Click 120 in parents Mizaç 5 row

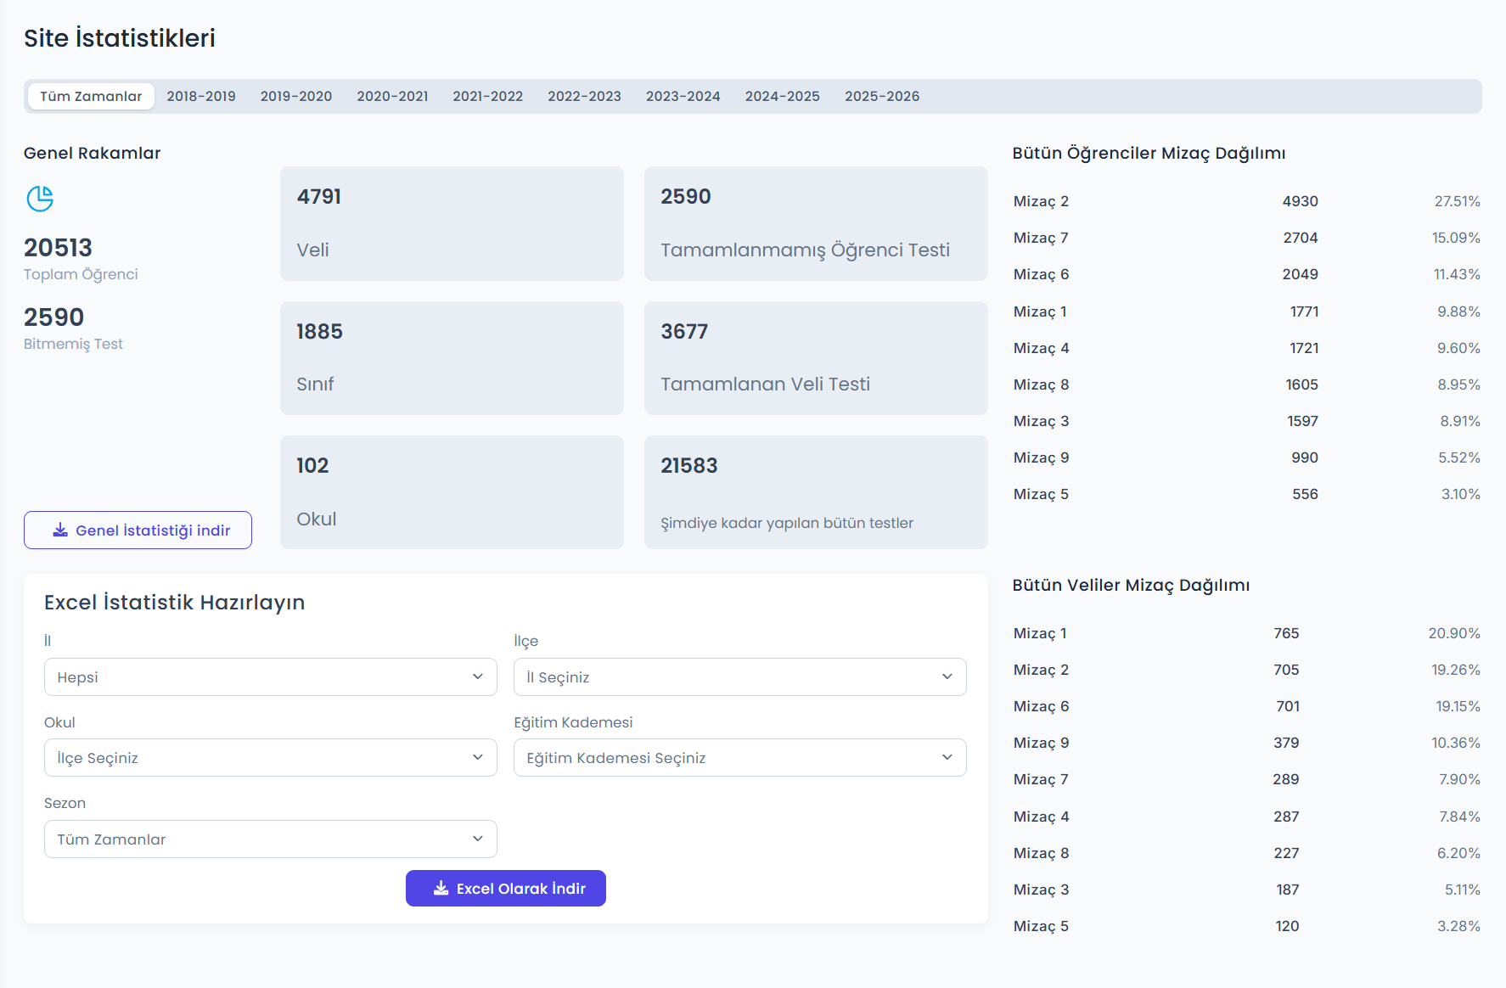(1287, 926)
